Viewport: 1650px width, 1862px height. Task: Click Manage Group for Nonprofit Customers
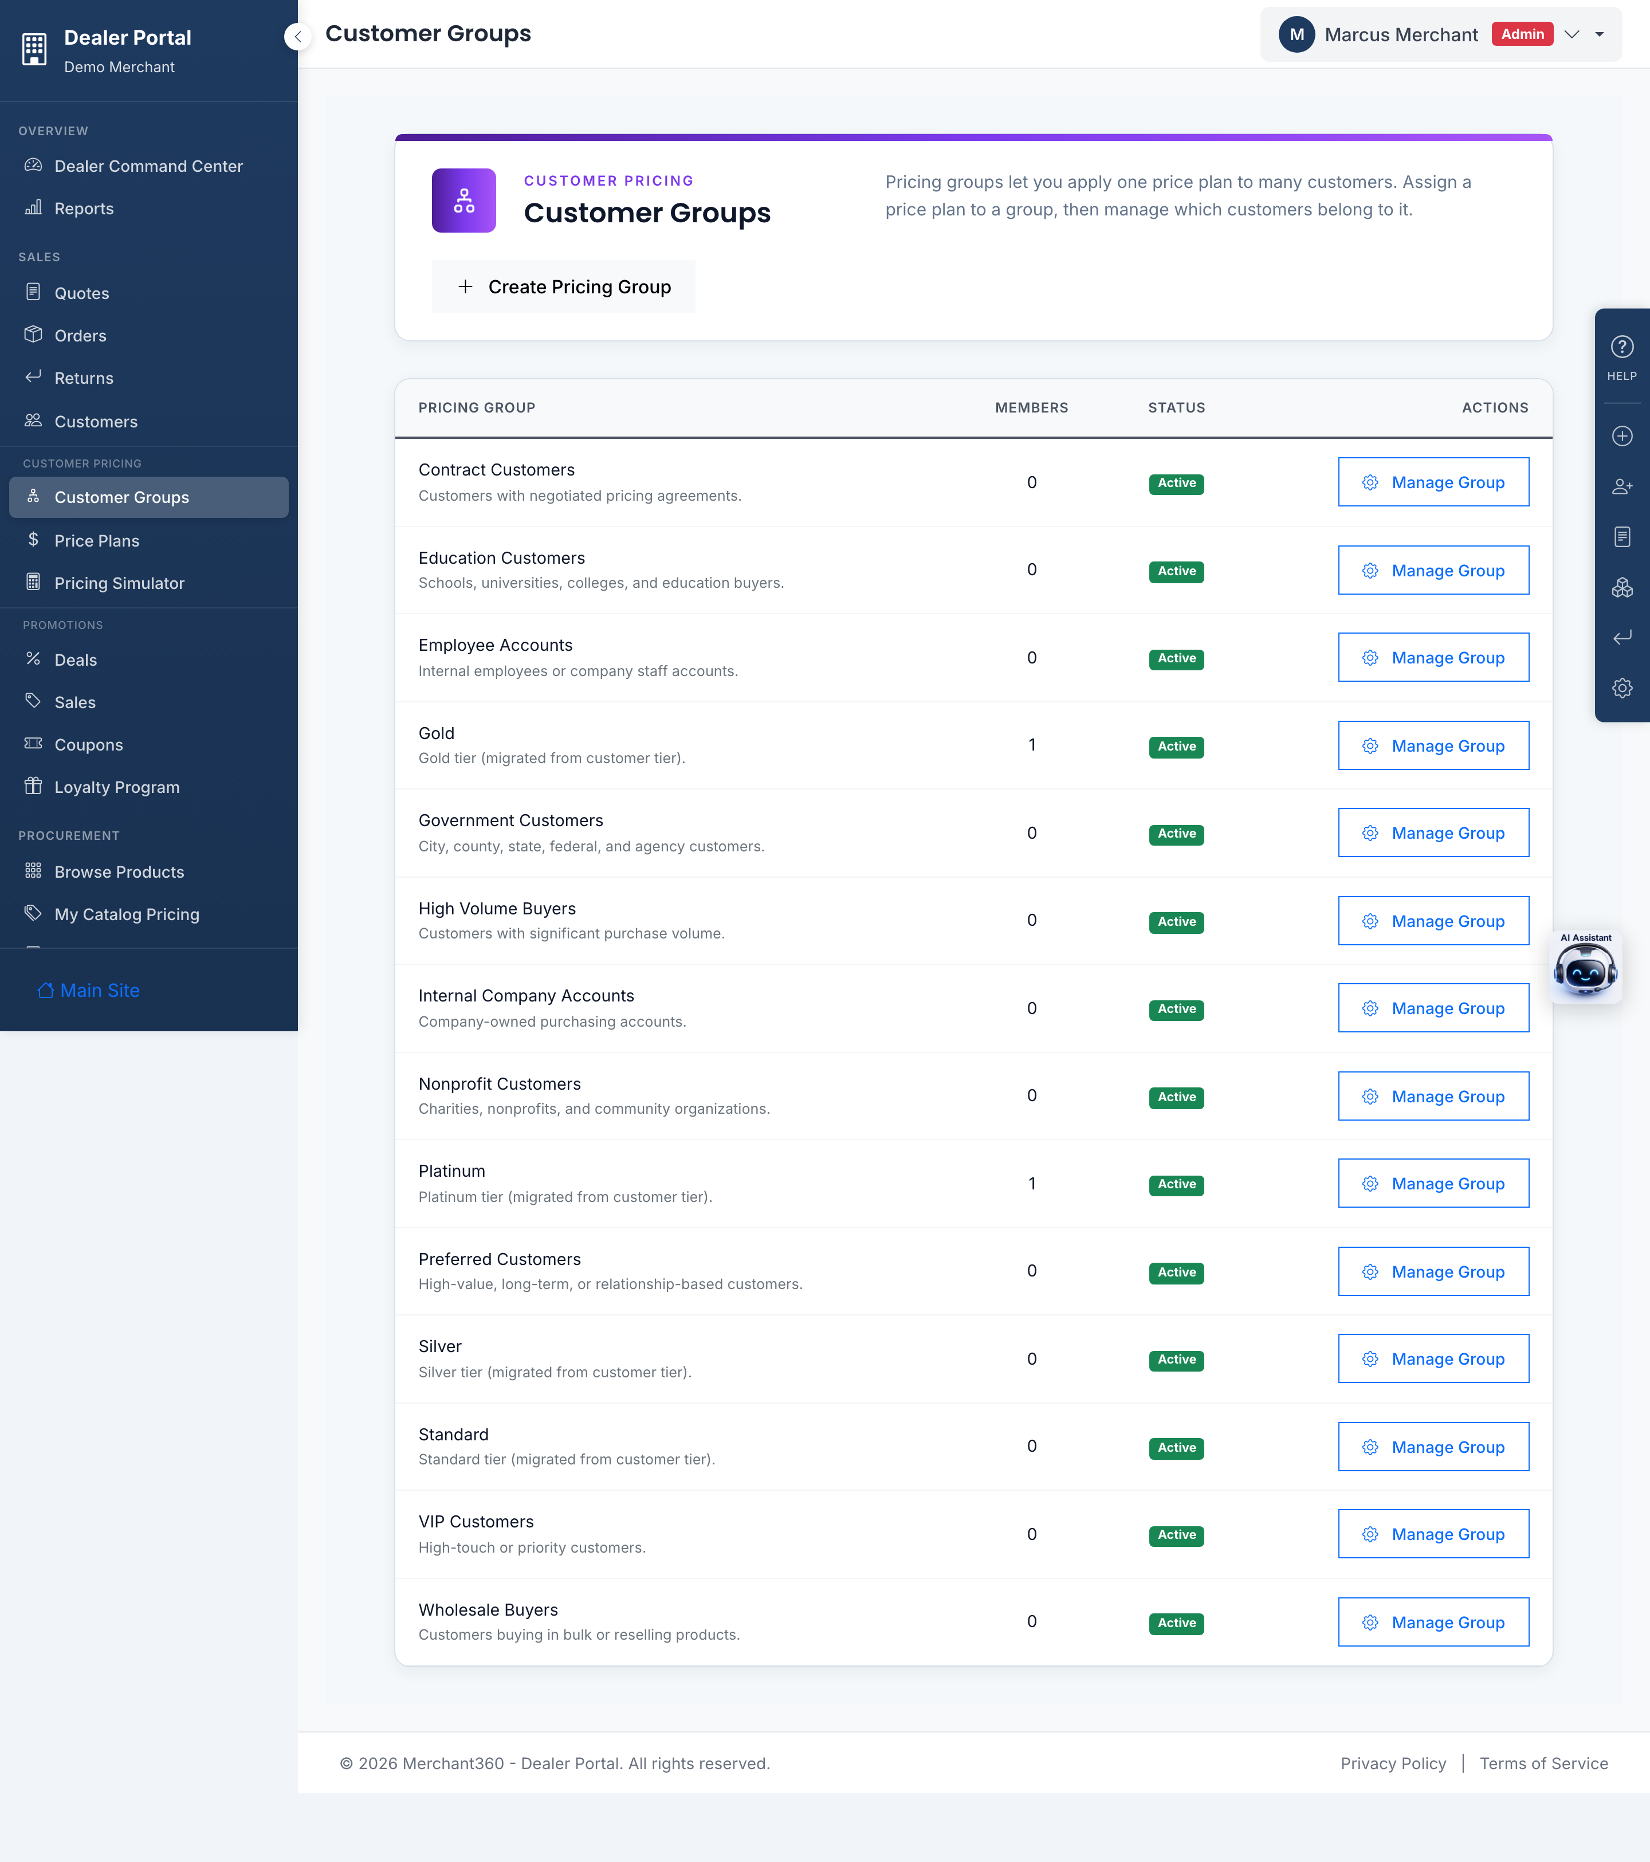[1433, 1097]
